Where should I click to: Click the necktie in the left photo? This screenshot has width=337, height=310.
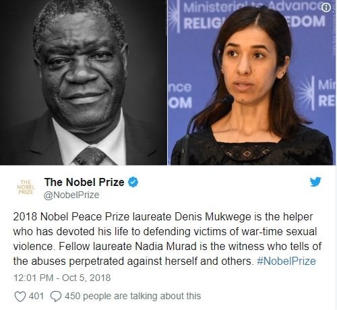[90, 156]
